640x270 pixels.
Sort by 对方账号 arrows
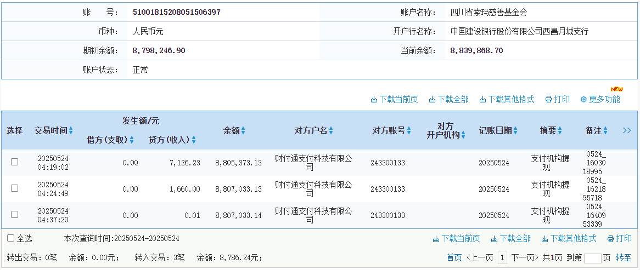pos(409,131)
